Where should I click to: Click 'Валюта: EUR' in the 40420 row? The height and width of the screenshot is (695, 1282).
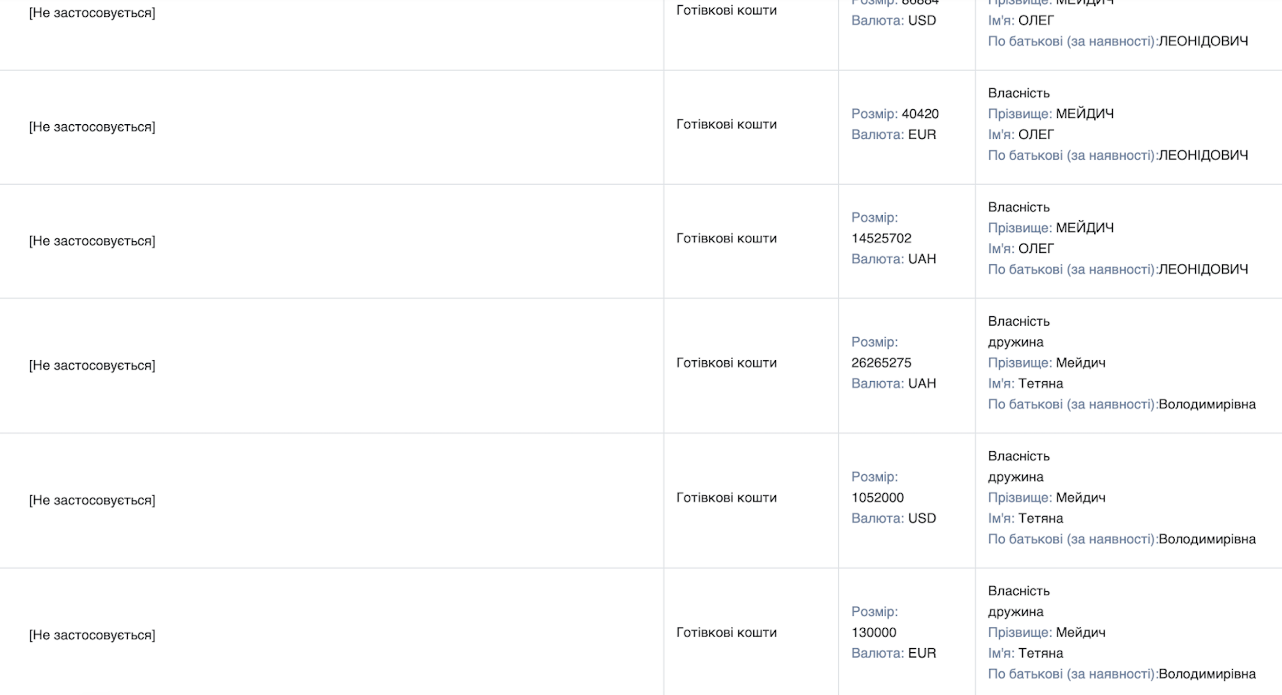point(894,135)
